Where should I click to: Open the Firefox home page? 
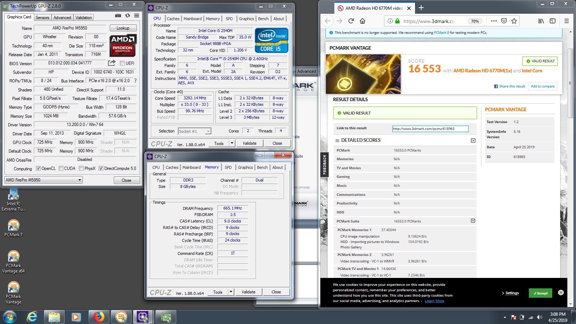pos(363,21)
